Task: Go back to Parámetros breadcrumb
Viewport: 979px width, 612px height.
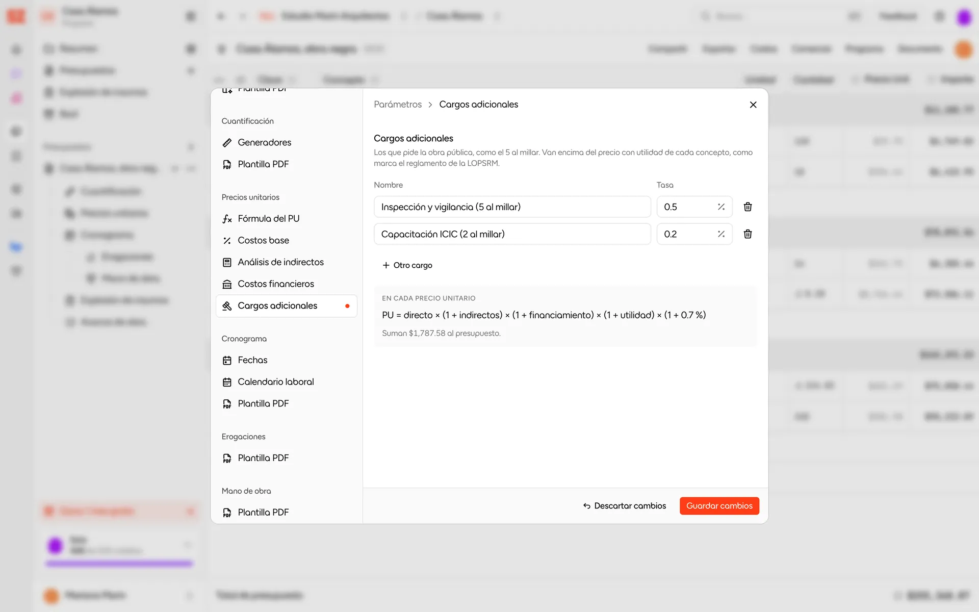Action: 398,105
